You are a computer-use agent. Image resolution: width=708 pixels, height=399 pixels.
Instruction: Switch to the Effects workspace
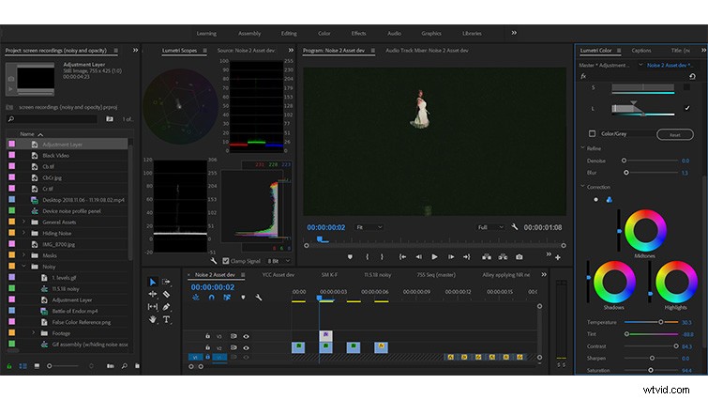tap(358, 34)
